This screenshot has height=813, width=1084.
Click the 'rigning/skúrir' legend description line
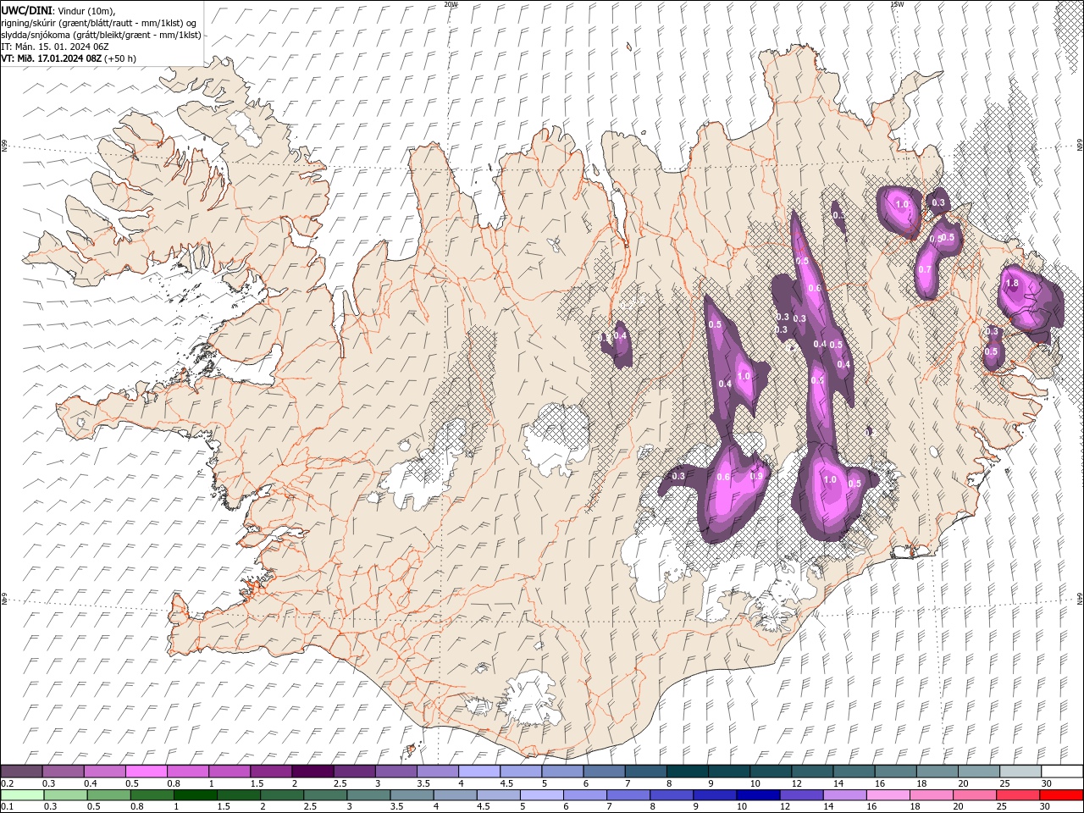click(99, 23)
